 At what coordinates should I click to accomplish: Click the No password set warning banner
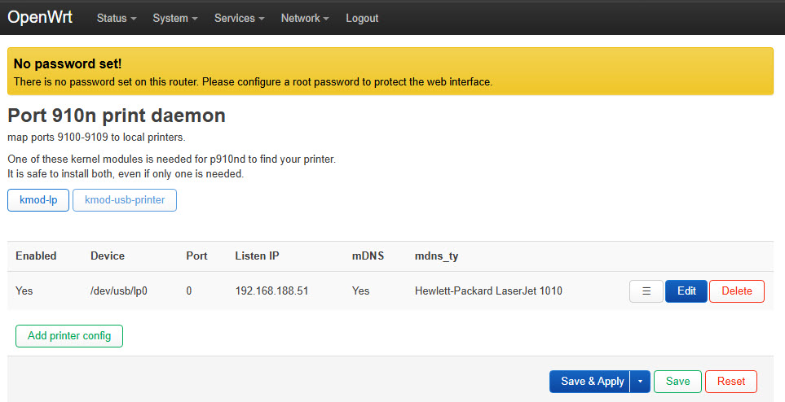[x=390, y=72]
